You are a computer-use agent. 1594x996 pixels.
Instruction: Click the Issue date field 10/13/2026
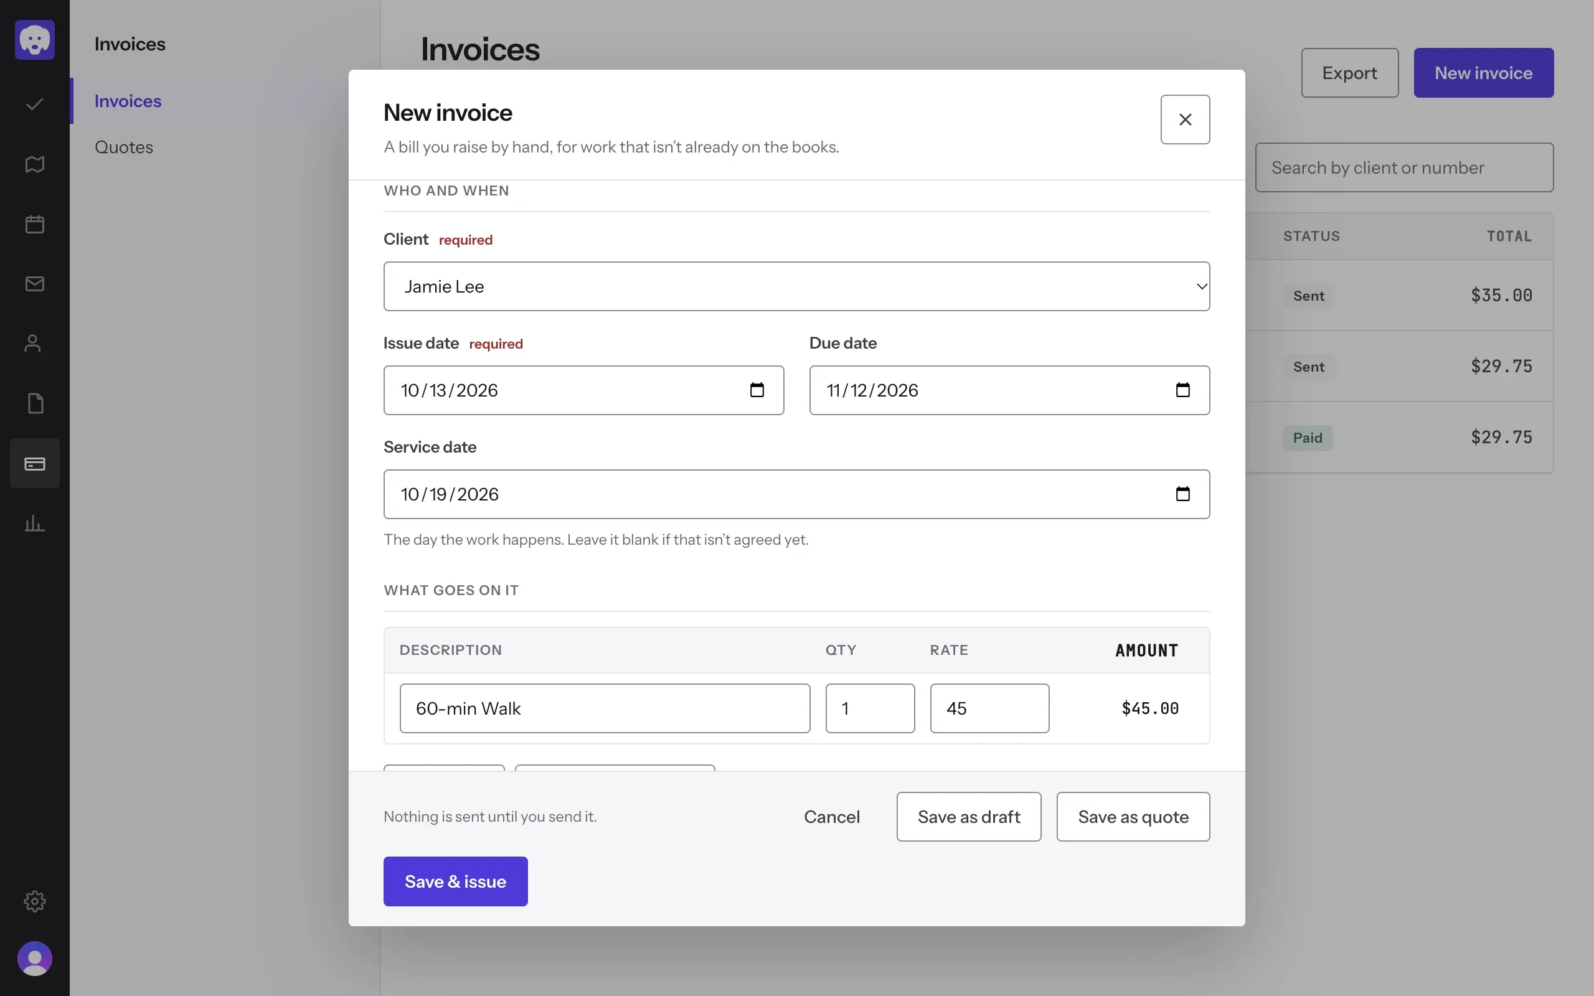click(583, 390)
